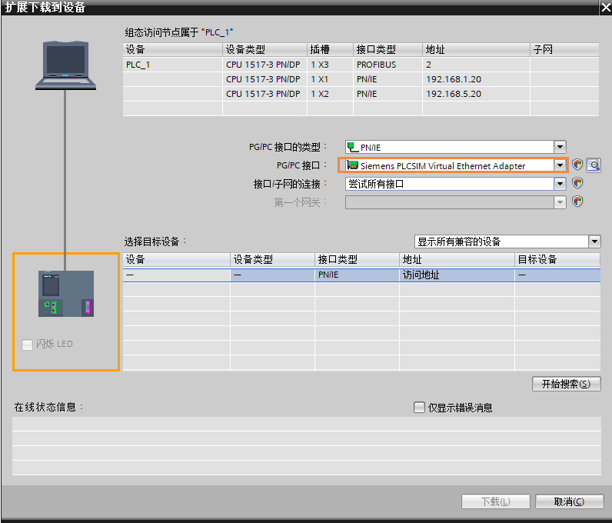Click the green PN/IE network icon in interface type
This screenshot has width=612, height=523.
point(352,147)
